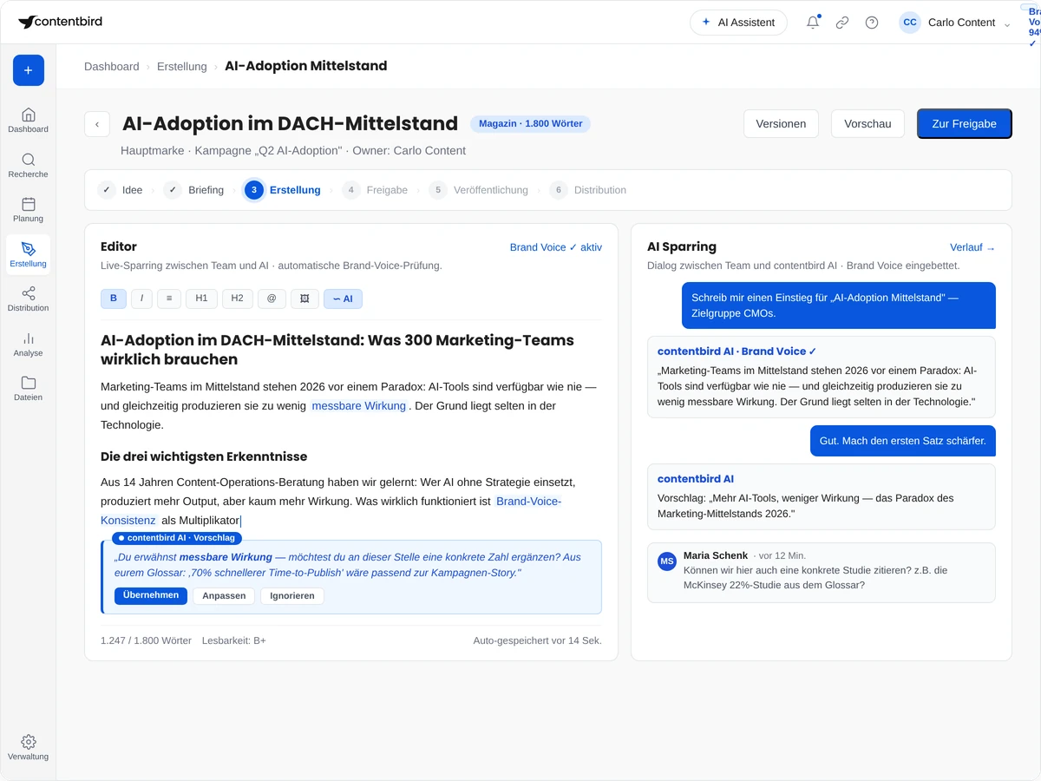
Task: Select Erstellung in sidebar
Action: 29,254
